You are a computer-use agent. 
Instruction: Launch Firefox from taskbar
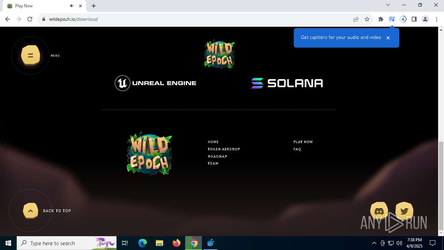pos(177,243)
